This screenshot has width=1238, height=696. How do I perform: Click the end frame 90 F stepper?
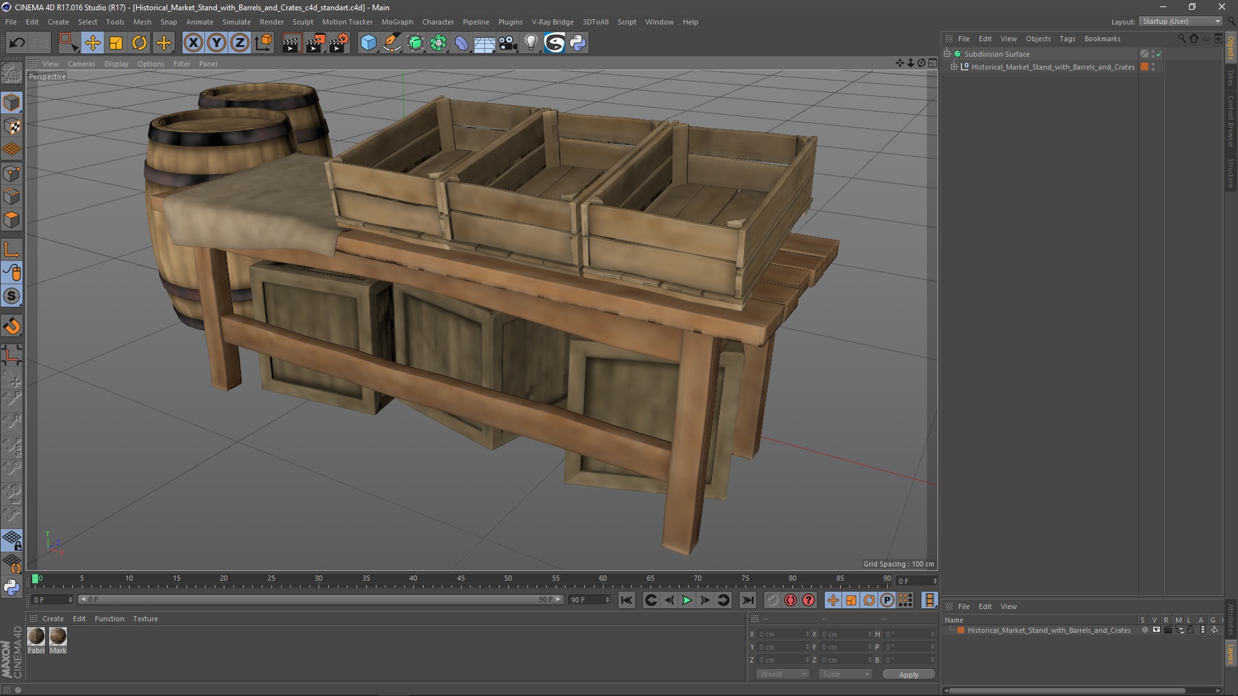click(607, 600)
